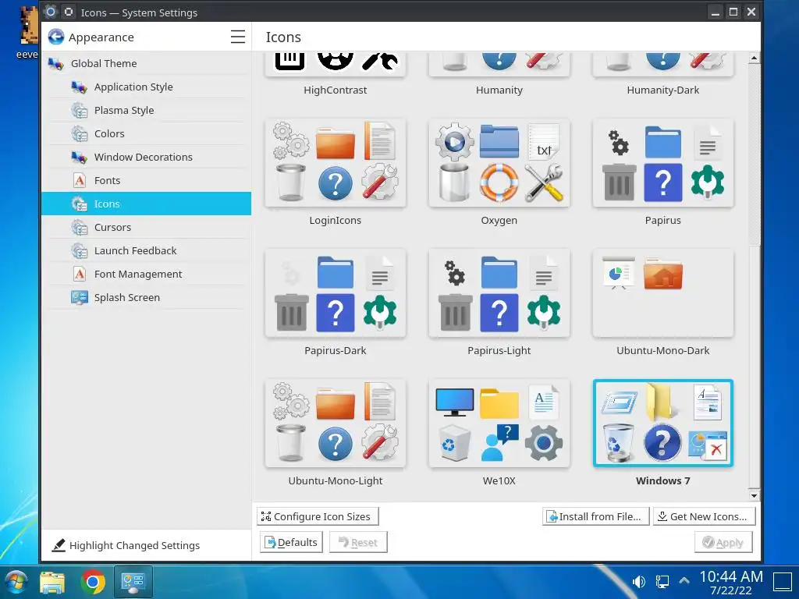Viewport: 799px width, 599px height.
Task: Open the Windows Start menu
Action: point(16,582)
